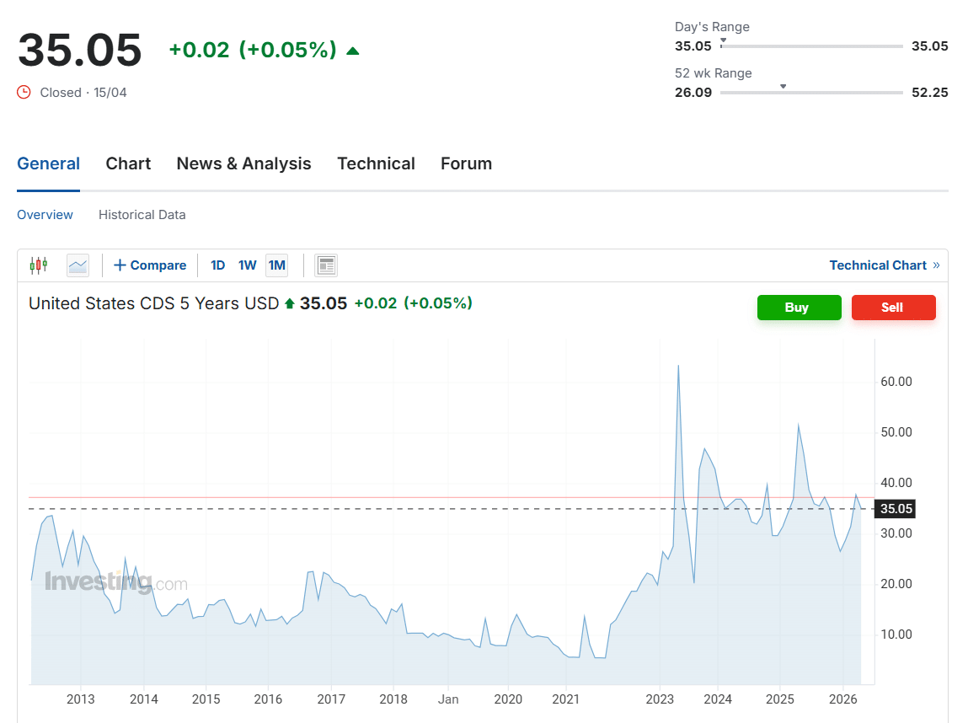Screen dimensions: 968x723
Task: Open the Chart tab
Action: coord(128,163)
